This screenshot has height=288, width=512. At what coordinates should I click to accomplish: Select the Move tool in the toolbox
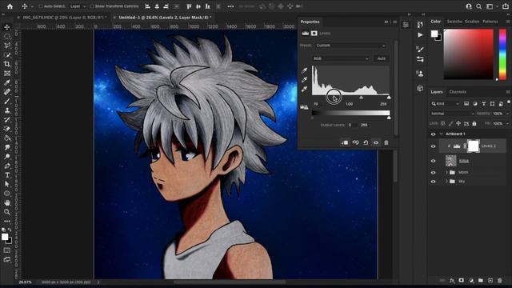pos(7,27)
